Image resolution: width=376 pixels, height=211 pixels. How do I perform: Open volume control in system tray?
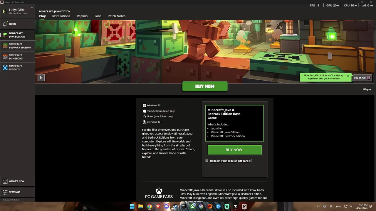pos(350,206)
